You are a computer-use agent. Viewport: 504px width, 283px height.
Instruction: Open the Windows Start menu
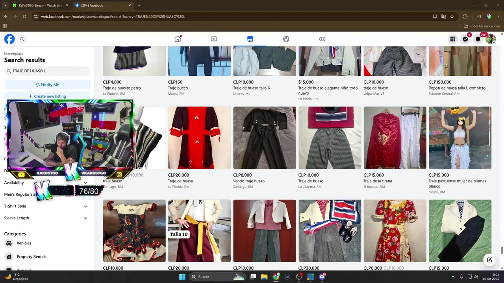pos(182,277)
